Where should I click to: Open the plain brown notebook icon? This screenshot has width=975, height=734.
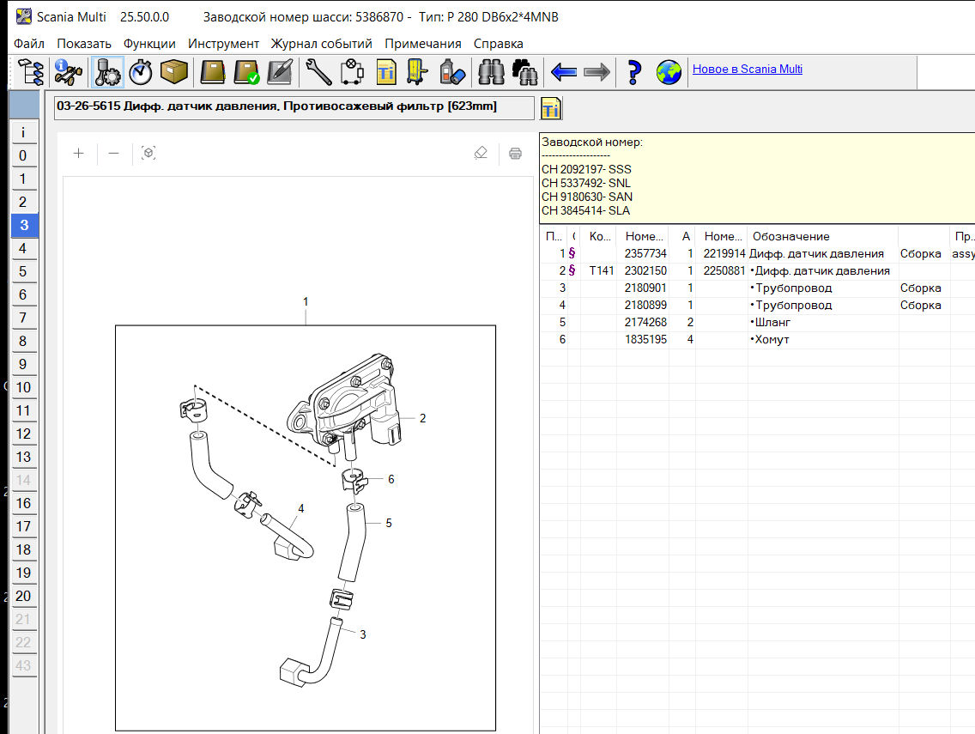click(x=213, y=72)
